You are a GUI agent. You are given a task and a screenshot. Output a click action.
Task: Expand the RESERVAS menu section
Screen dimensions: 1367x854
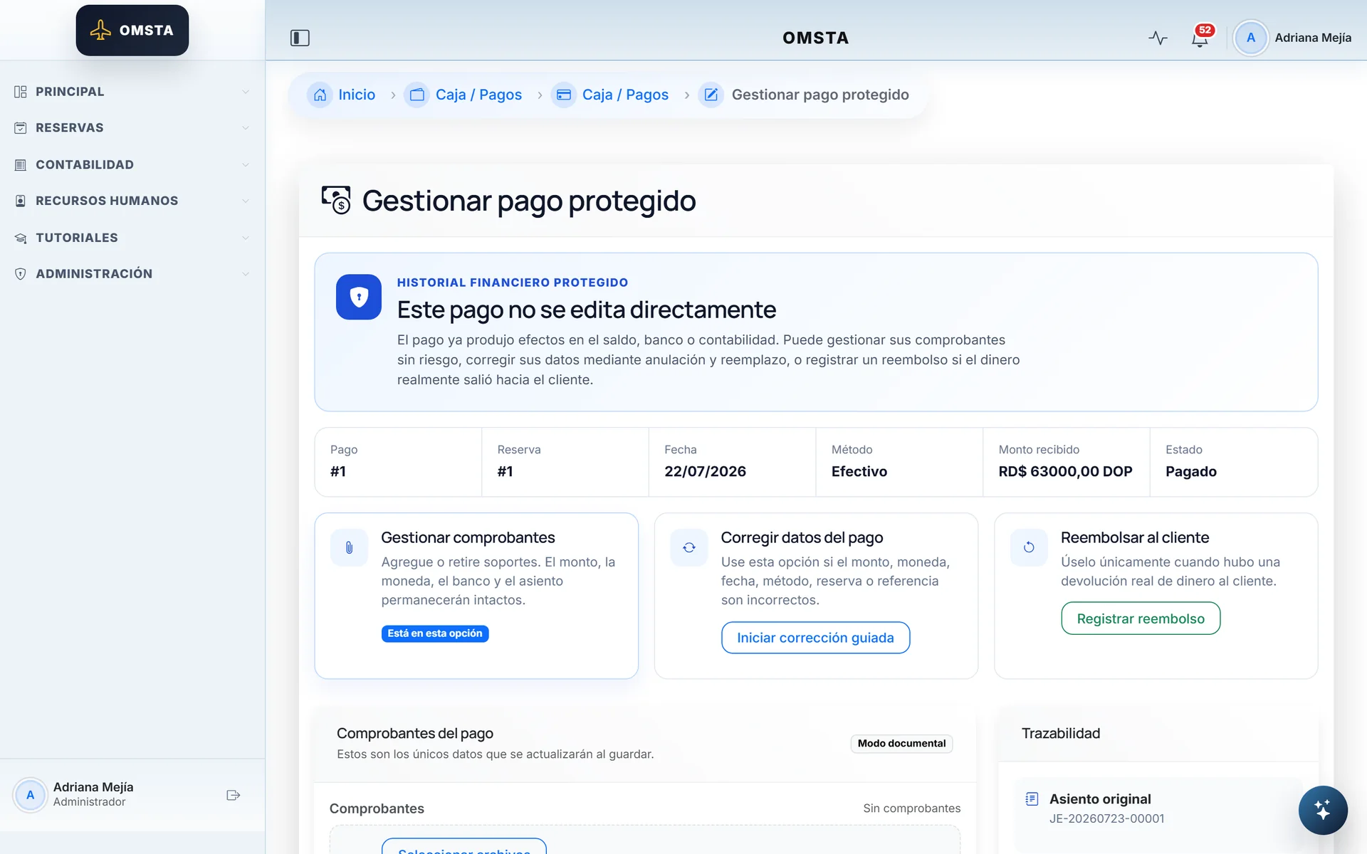point(132,128)
